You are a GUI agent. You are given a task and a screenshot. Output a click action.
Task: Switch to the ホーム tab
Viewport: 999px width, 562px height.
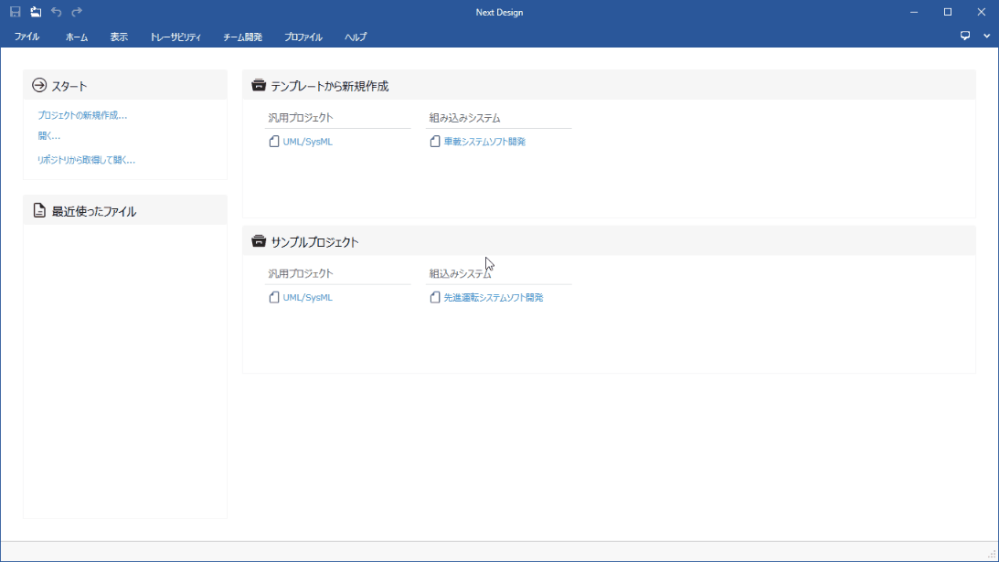click(x=77, y=37)
